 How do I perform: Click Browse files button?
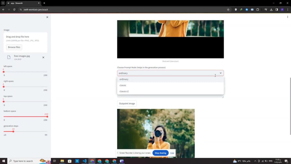click(14, 47)
